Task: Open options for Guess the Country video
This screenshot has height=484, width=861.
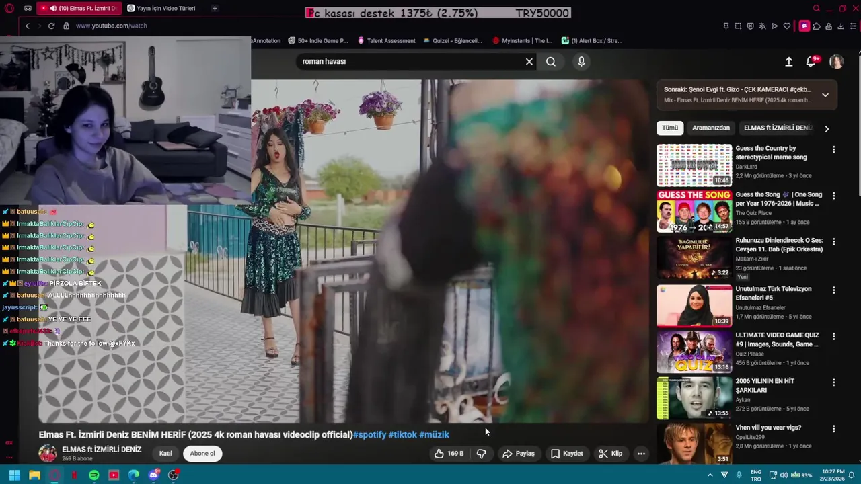Action: pyautogui.click(x=834, y=150)
